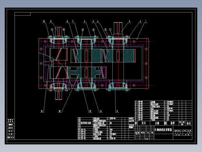Click part callout number 10
Viewport: 202px width, 152px height.
[44, 21]
